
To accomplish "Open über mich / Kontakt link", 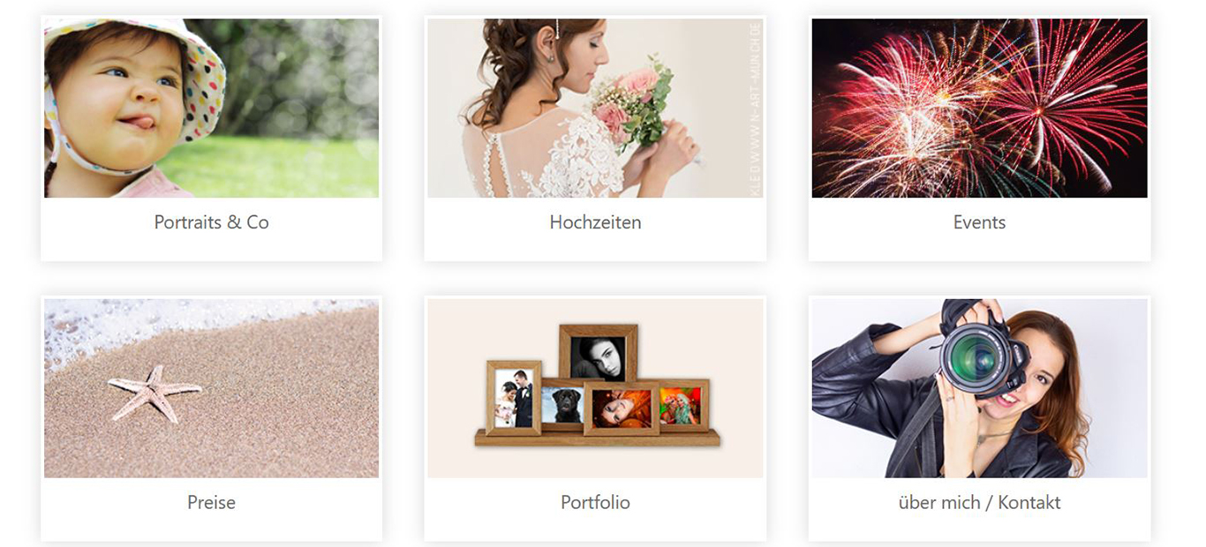I will coord(979,502).
